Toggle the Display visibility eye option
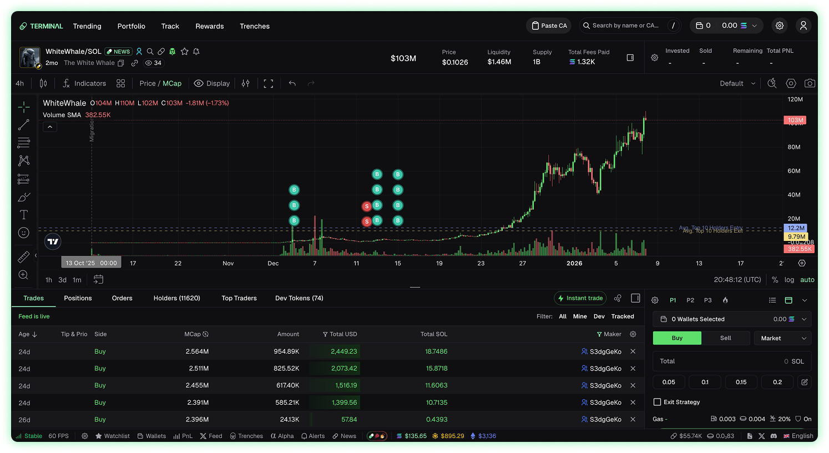 pos(211,83)
